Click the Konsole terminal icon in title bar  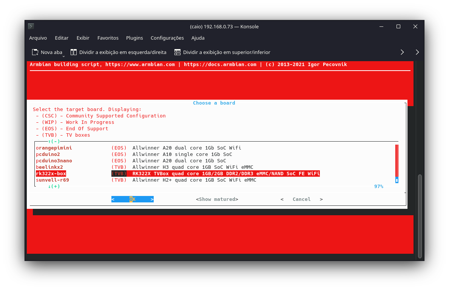click(31, 26)
